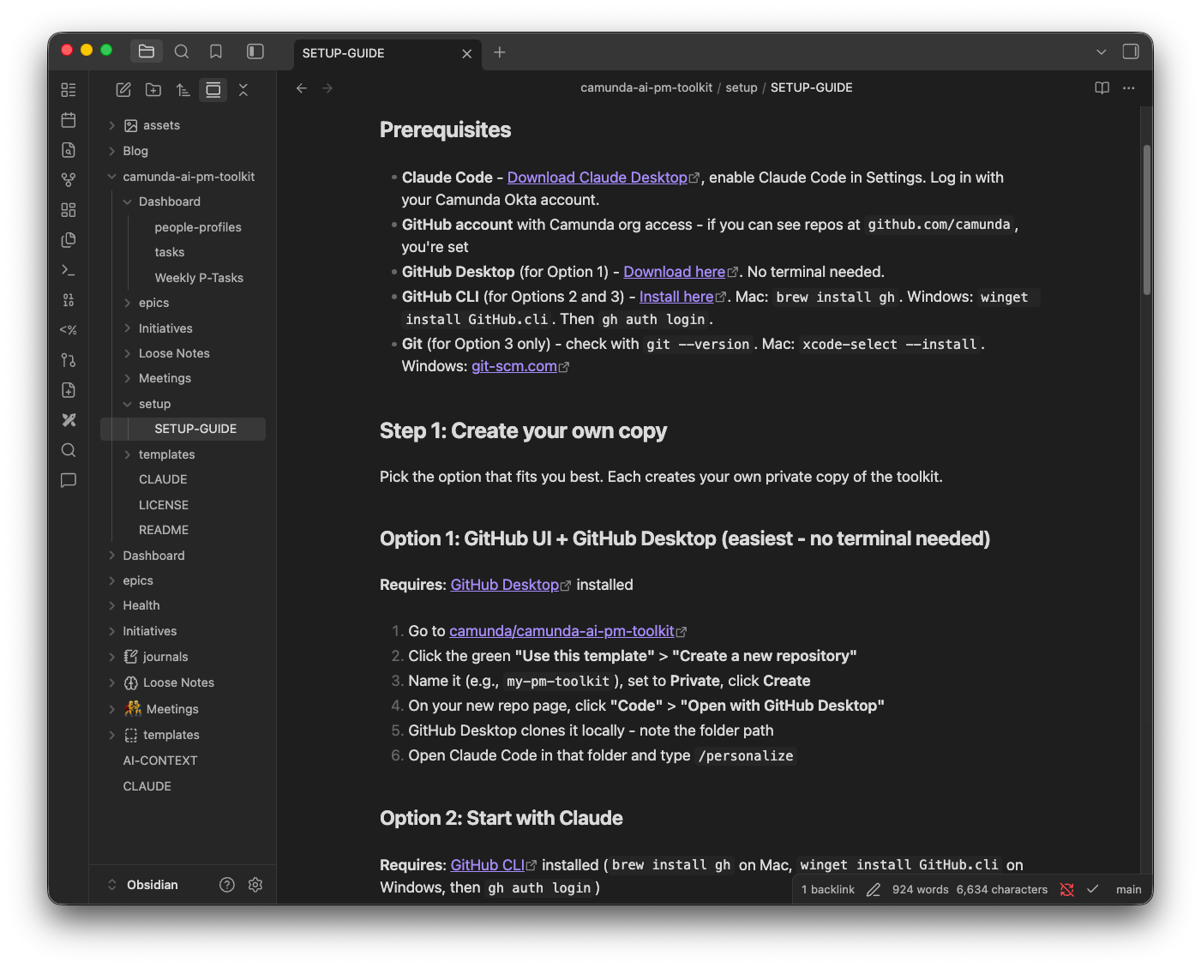Open AI-CONTEXT note
This screenshot has height=968, width=1201.
coord(160,761)
